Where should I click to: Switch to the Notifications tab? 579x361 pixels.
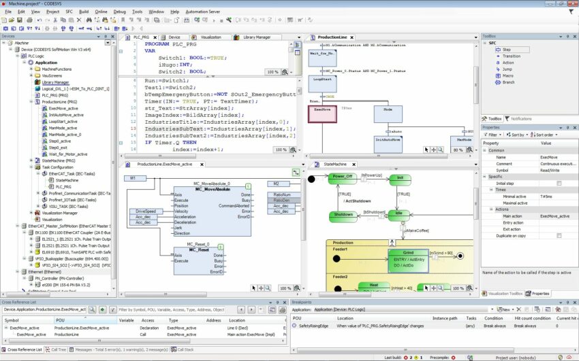click(518, 118)
